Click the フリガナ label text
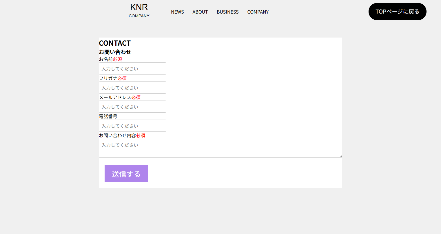 click(108, 78)
